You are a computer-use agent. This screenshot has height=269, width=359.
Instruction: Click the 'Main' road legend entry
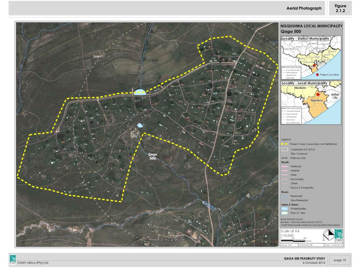point(293,175)
